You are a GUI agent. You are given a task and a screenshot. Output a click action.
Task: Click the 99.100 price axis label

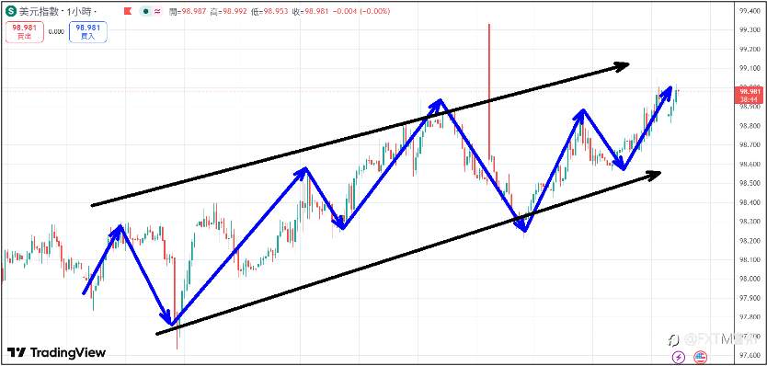[x=750, y=68]
